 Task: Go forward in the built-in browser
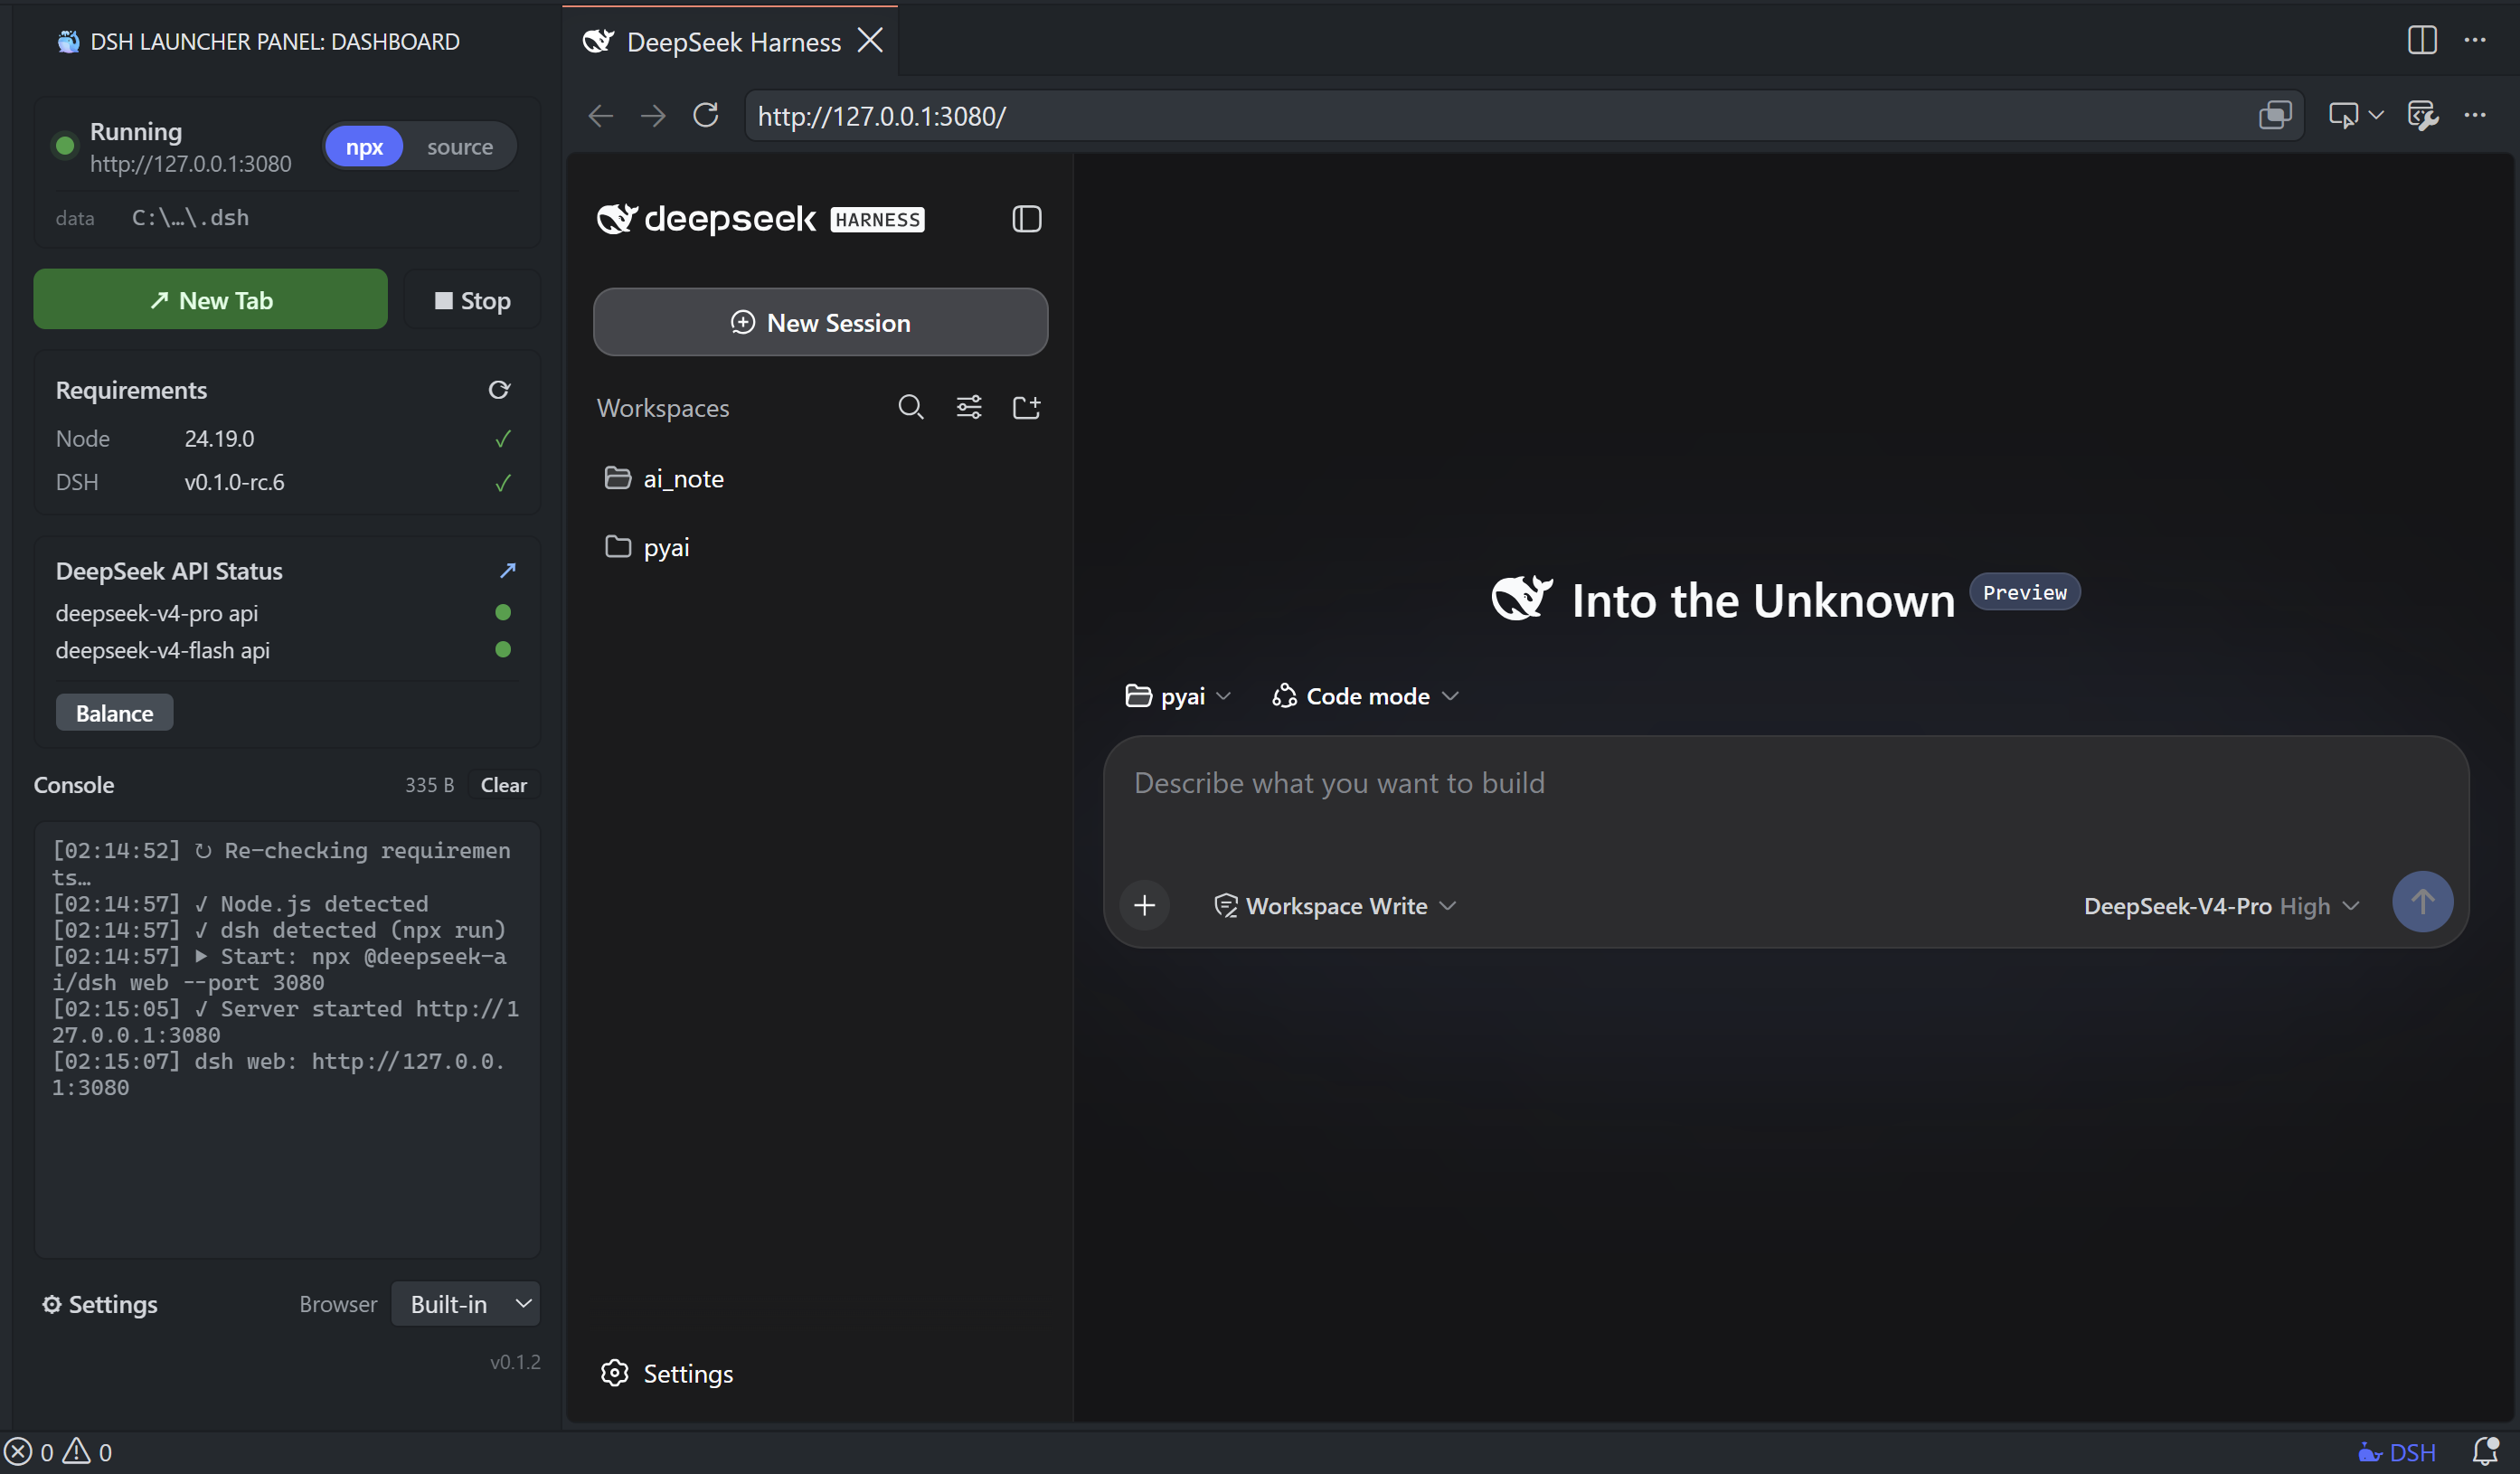tap(653, 116)
